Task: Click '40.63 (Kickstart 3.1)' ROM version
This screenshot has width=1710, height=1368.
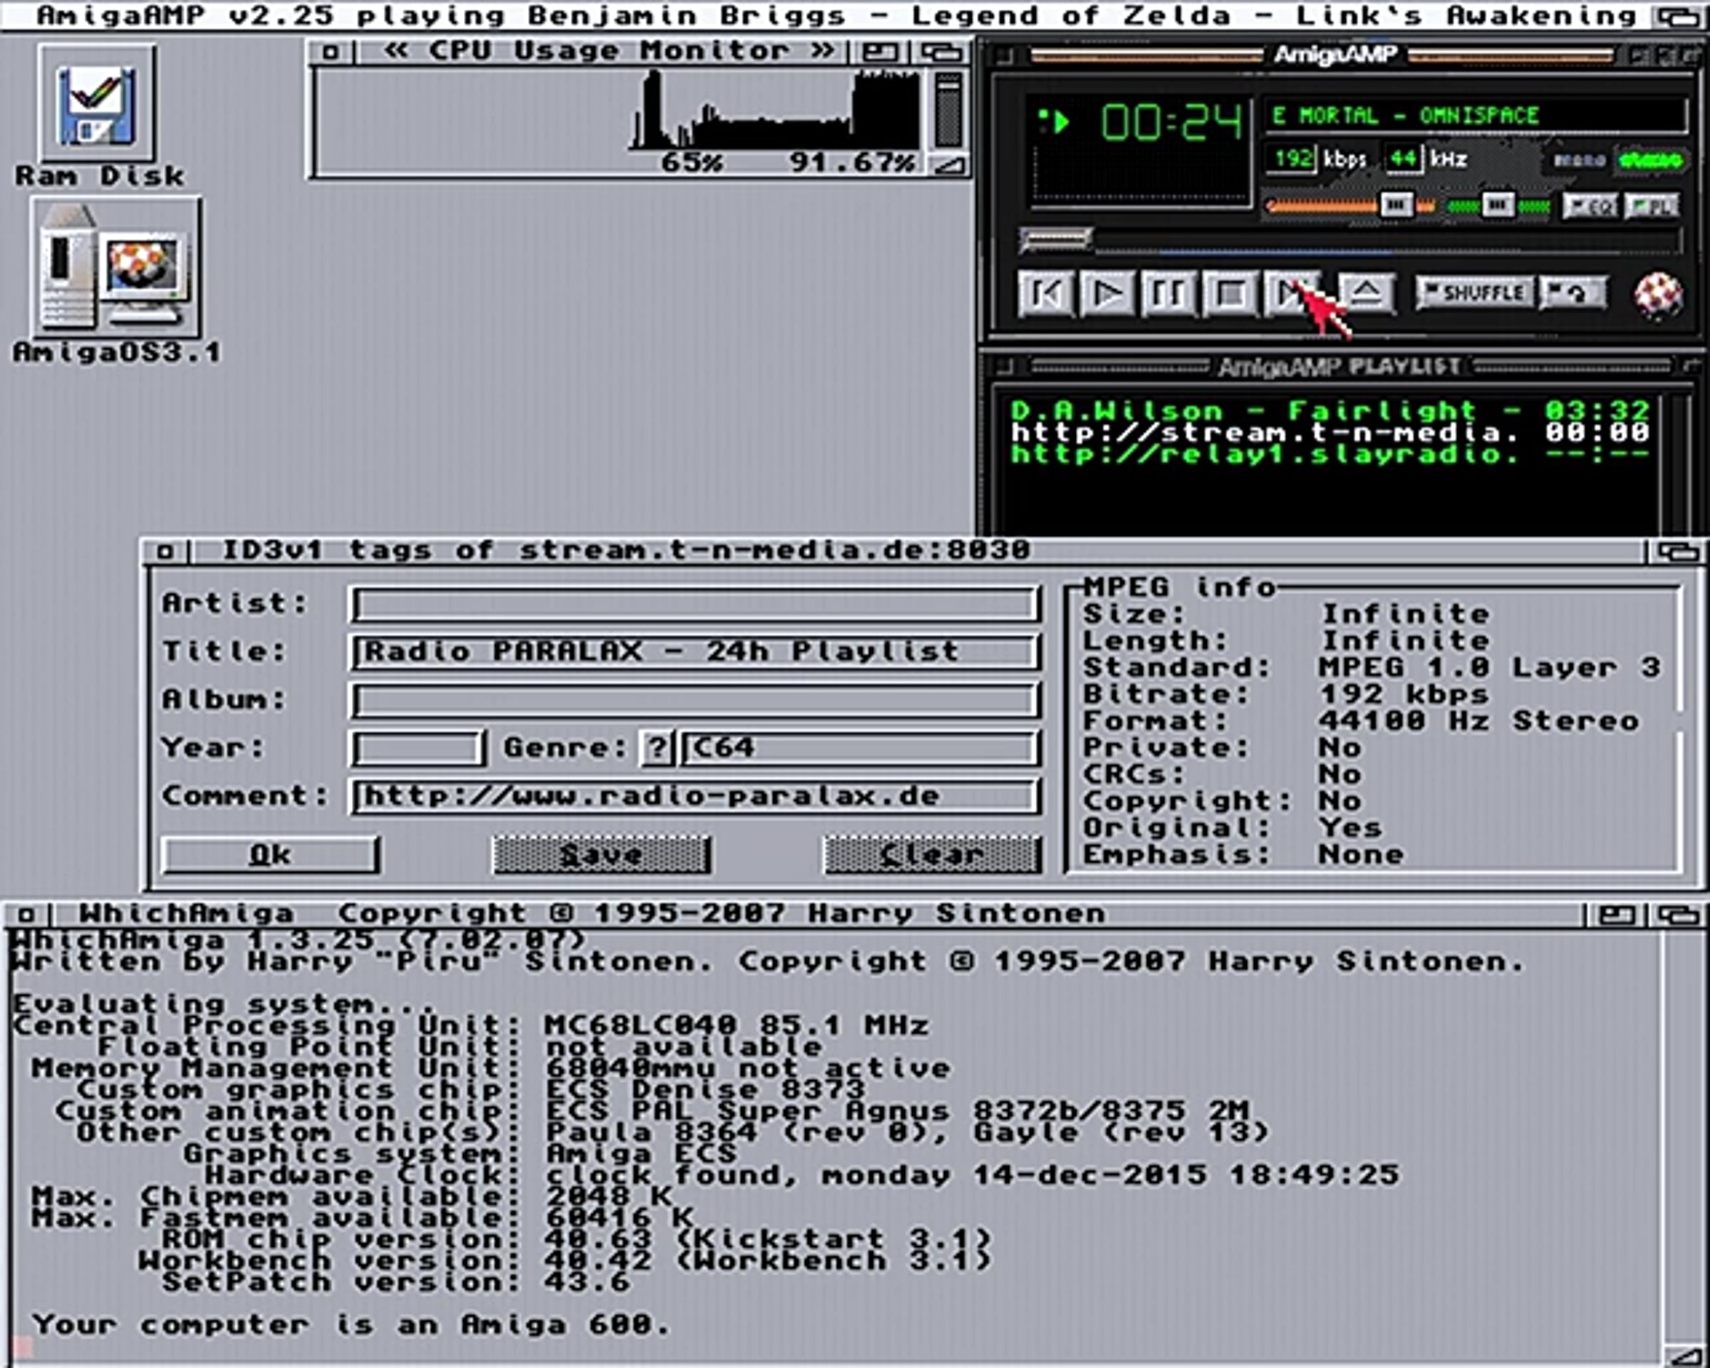Action: [x=769, y=1239]
